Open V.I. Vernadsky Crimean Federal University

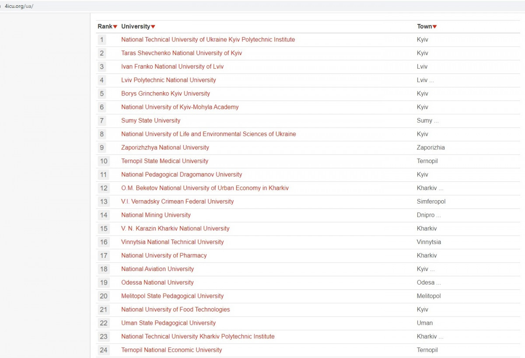tap(177, 202)
